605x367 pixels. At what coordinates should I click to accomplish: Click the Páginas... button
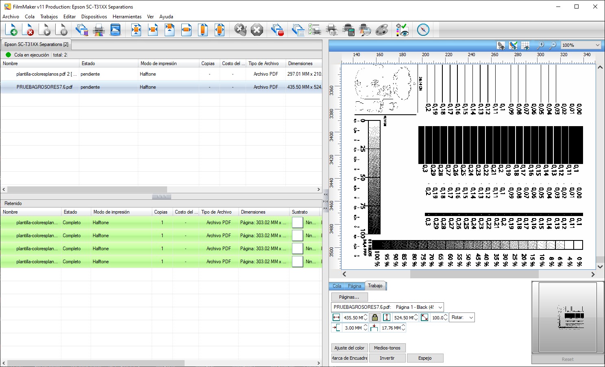point(349,297)
